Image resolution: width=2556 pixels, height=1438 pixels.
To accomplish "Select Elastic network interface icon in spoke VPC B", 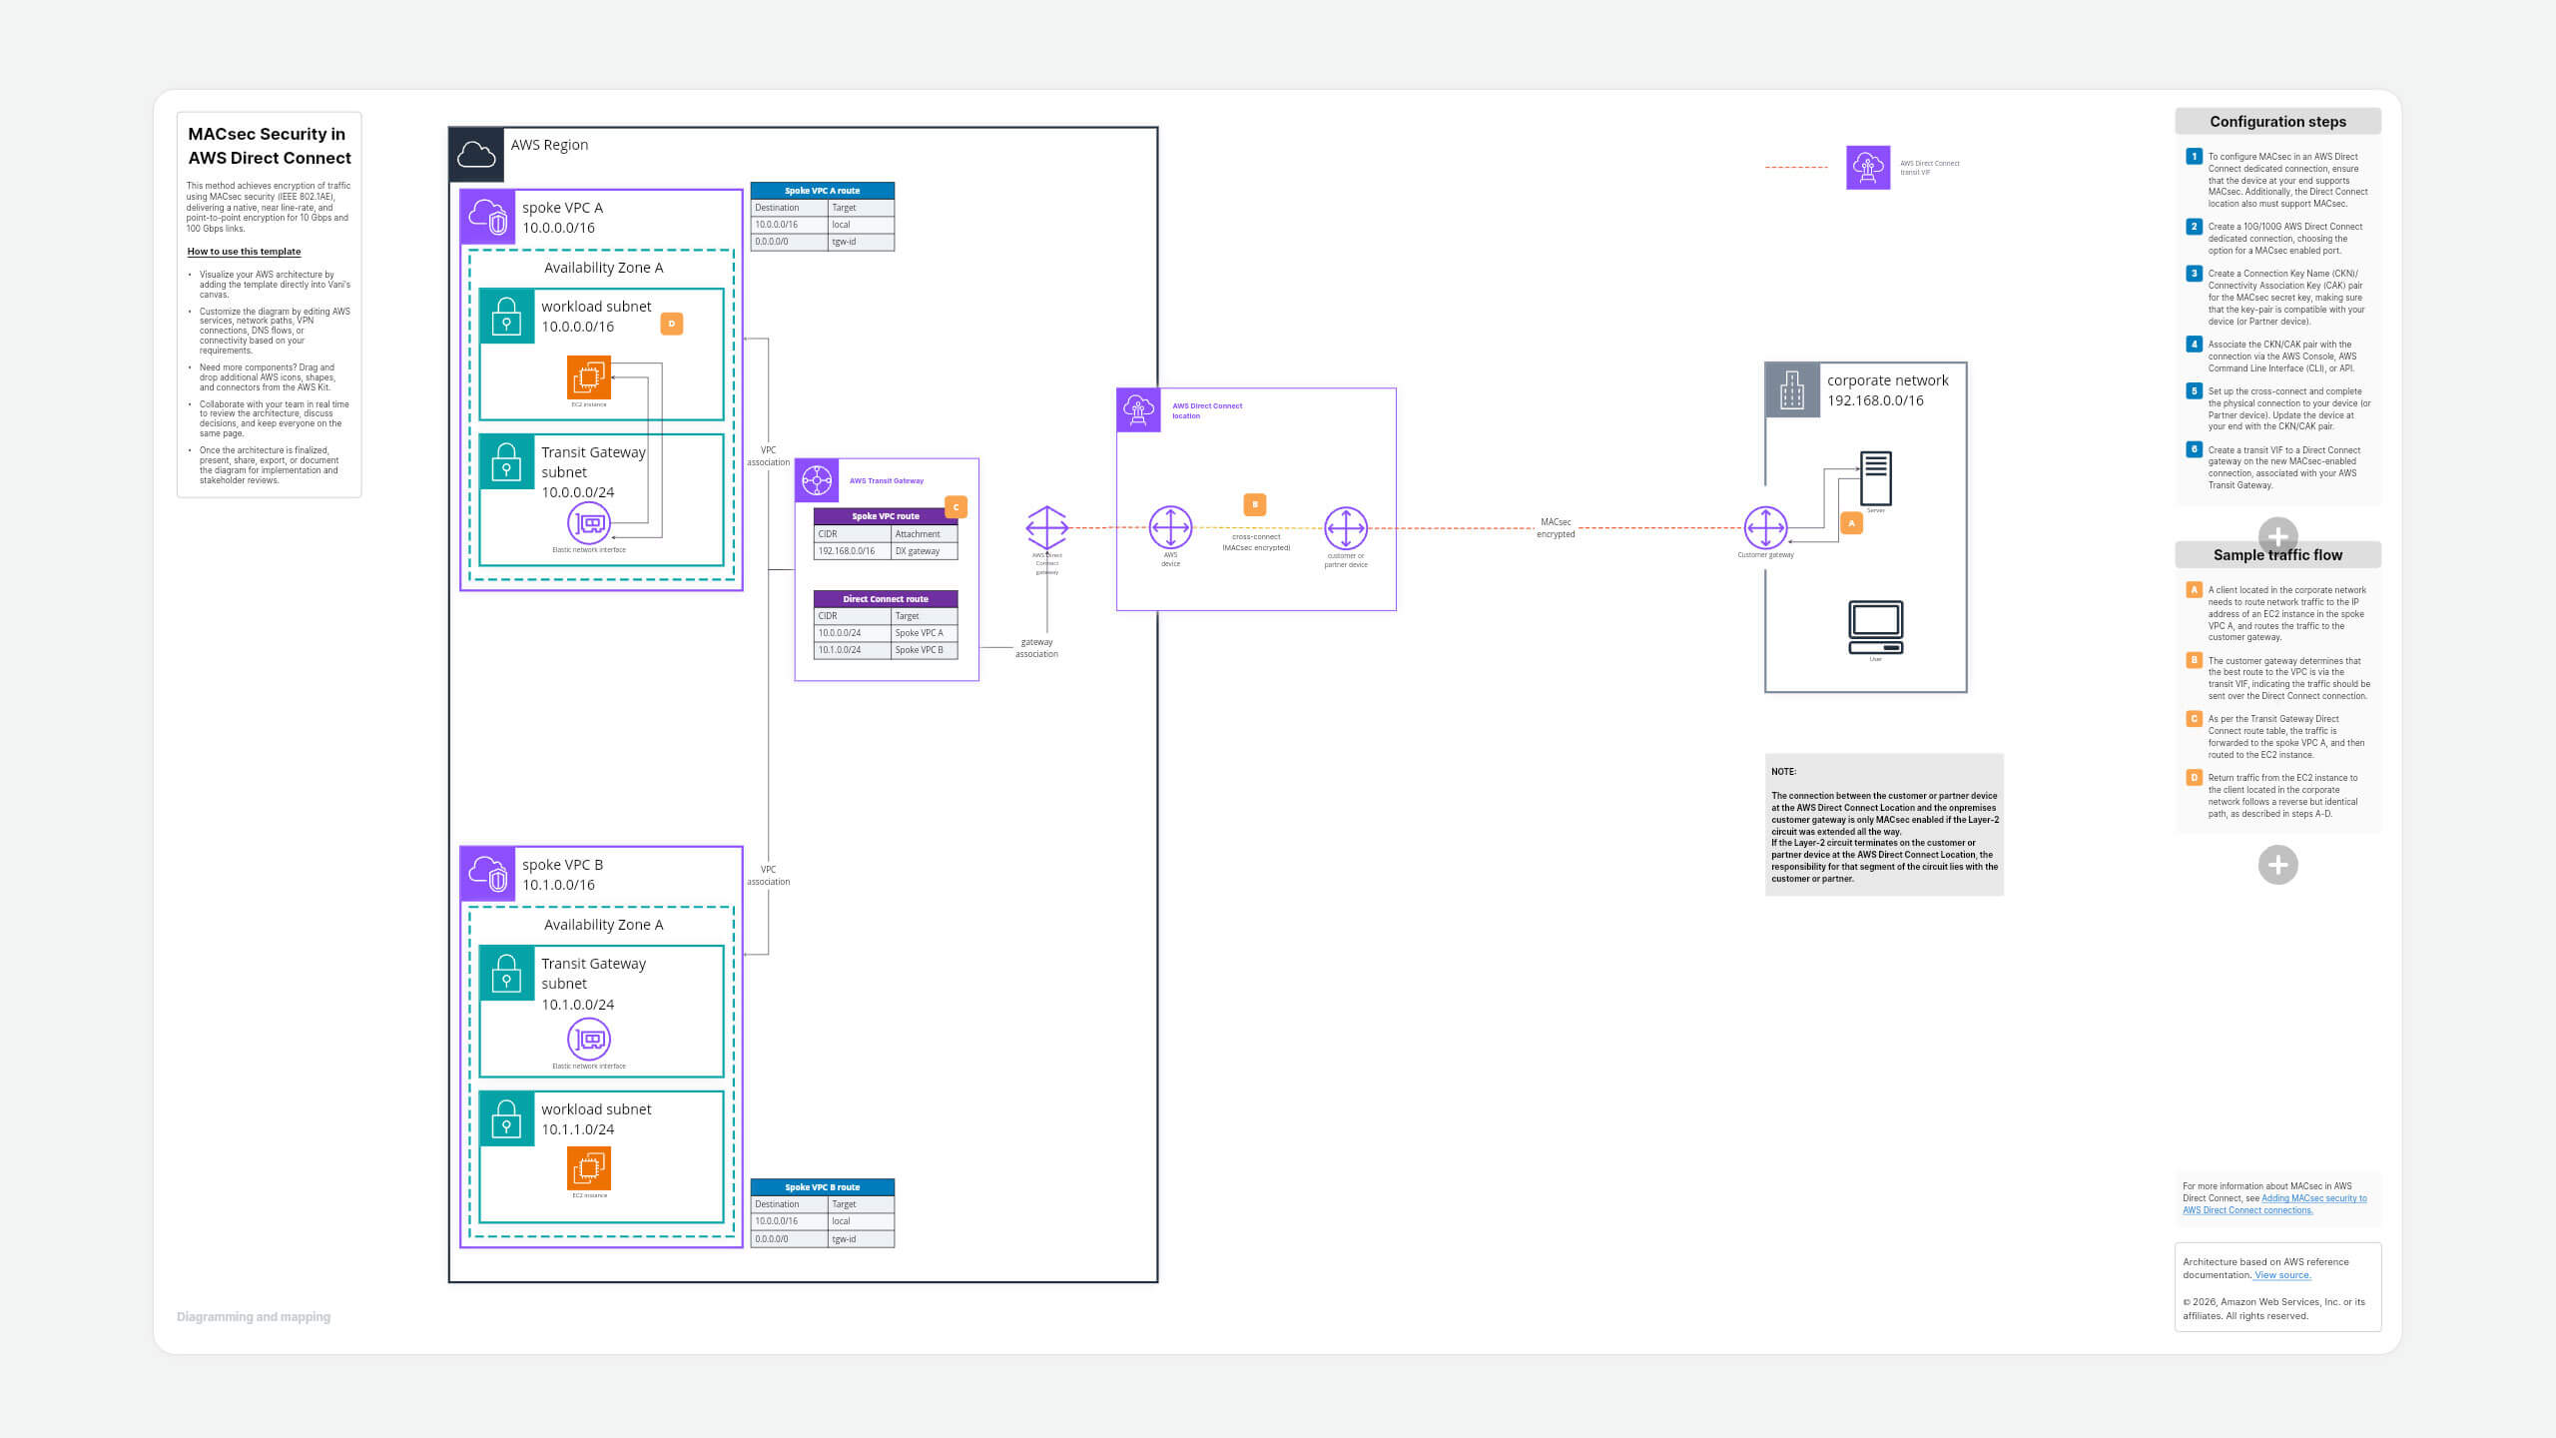I will [589, 1040].
